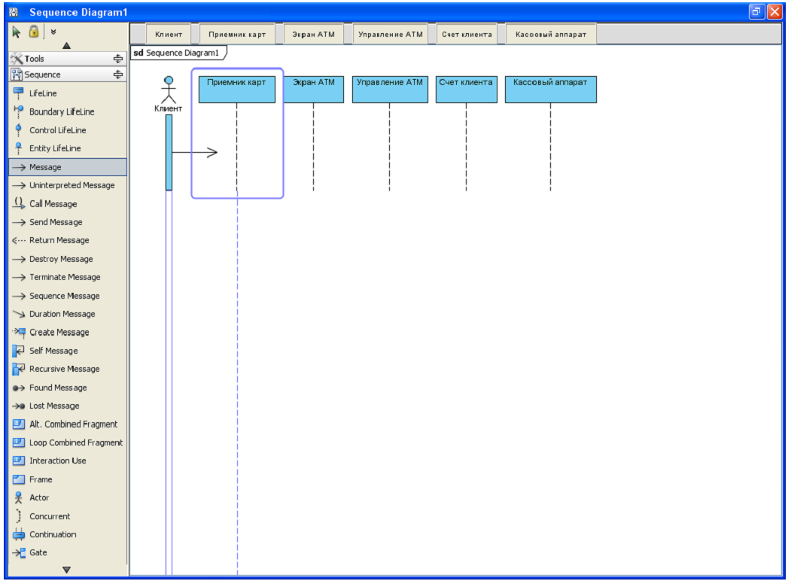Select the Gate tool
The height and width of the screenshot is (581, 788).
[68, 552]
